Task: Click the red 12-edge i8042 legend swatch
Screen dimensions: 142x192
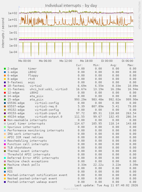Action: [x=5, y=93]
